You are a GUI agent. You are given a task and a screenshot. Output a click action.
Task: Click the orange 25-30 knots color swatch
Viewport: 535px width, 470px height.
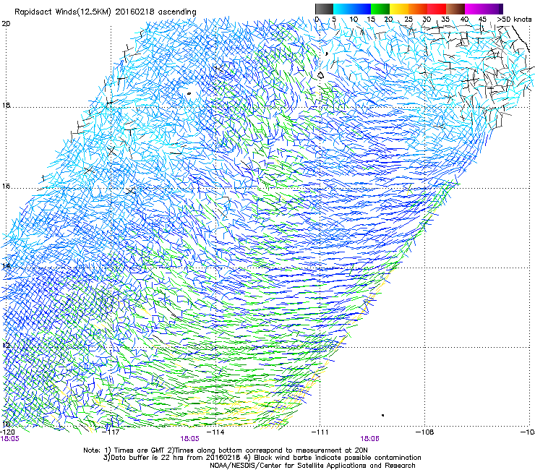418,9
